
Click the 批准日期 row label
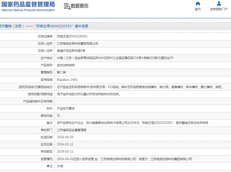[x=46, y=137]
